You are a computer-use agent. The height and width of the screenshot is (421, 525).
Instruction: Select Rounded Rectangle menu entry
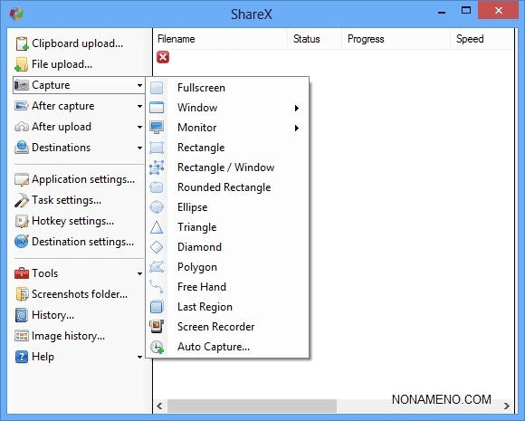(227, 187)
